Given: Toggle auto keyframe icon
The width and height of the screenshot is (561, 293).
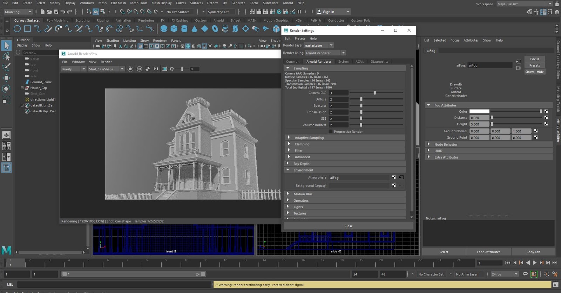Looking at the screenshot, I should pyautogui.click(x=547, y=274).
